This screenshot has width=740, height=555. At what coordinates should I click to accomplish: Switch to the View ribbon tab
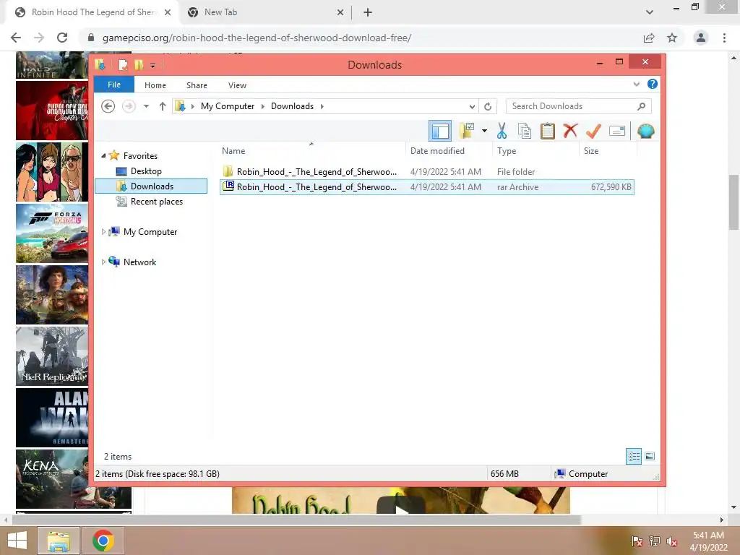click(x=237, y=85)
